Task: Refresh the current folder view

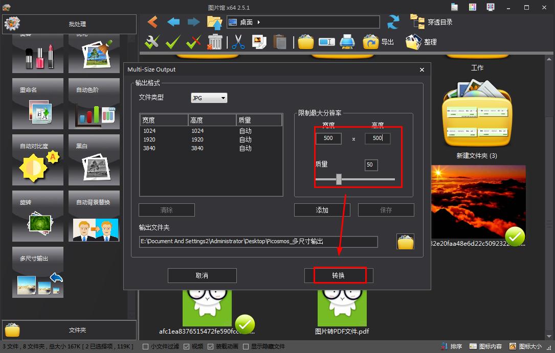Action: pos(393,22)
